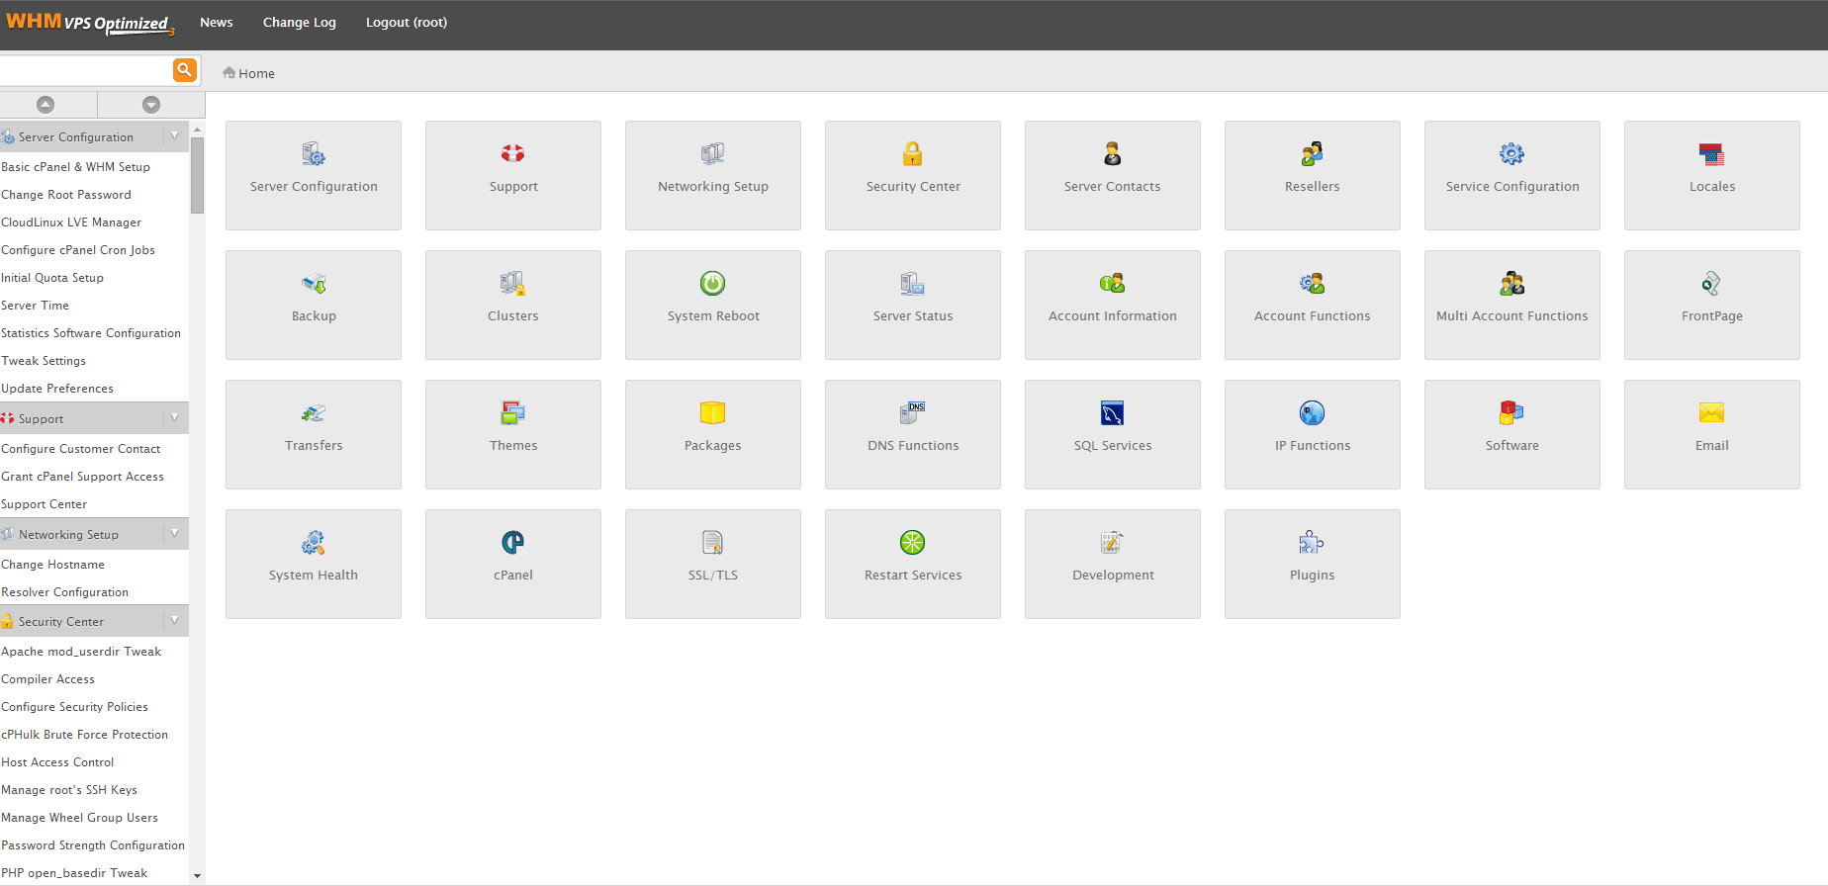Click the Plugins puzzle piece icon

(x=1312, y=543)
